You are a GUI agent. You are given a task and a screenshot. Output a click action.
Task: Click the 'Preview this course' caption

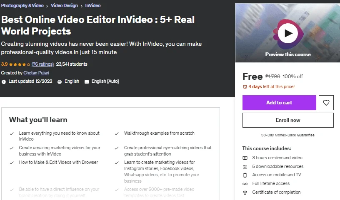pyautogui.click(x=288, y=54)
